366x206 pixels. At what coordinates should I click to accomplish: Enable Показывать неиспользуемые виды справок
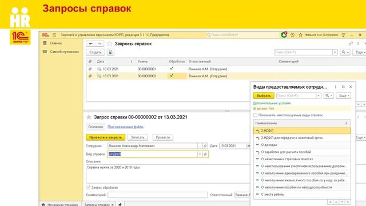[256, 115]
